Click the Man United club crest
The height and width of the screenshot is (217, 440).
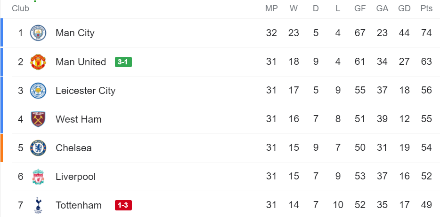click(x=38, y=62)
